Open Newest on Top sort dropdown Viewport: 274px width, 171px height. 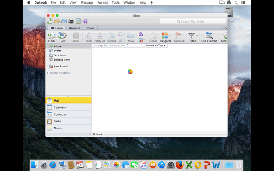(x=155, y=46)
